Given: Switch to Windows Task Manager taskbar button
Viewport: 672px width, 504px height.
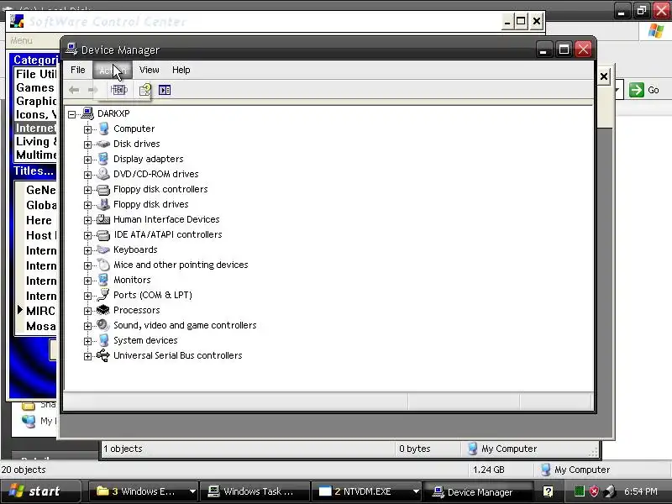Looking at the screenshot, I should pos(255,491).
